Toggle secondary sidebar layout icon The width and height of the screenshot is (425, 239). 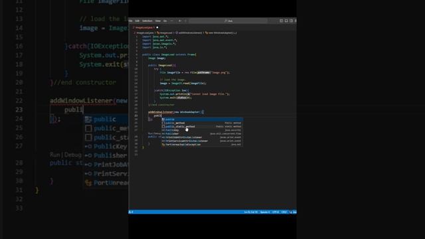coord(291,21)
